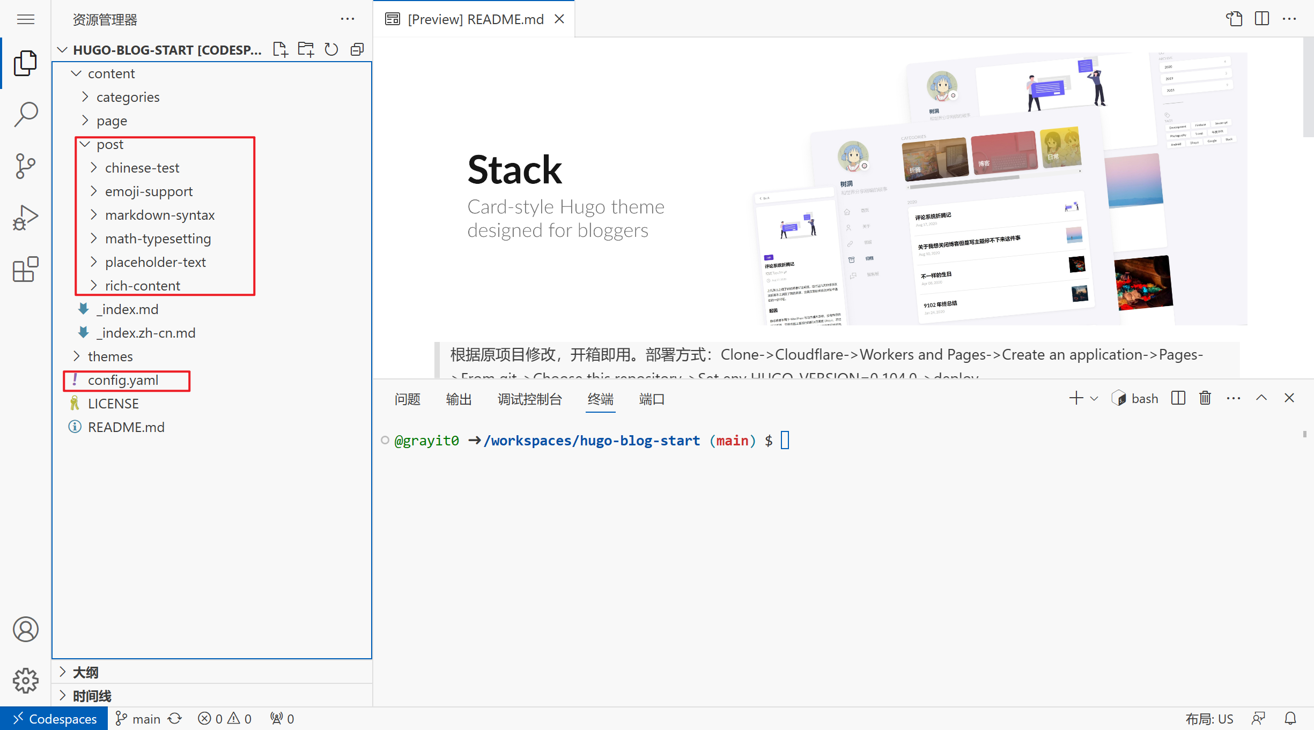Open Run and Debug view
The image size is (1314, 730).
click(25, 218)
